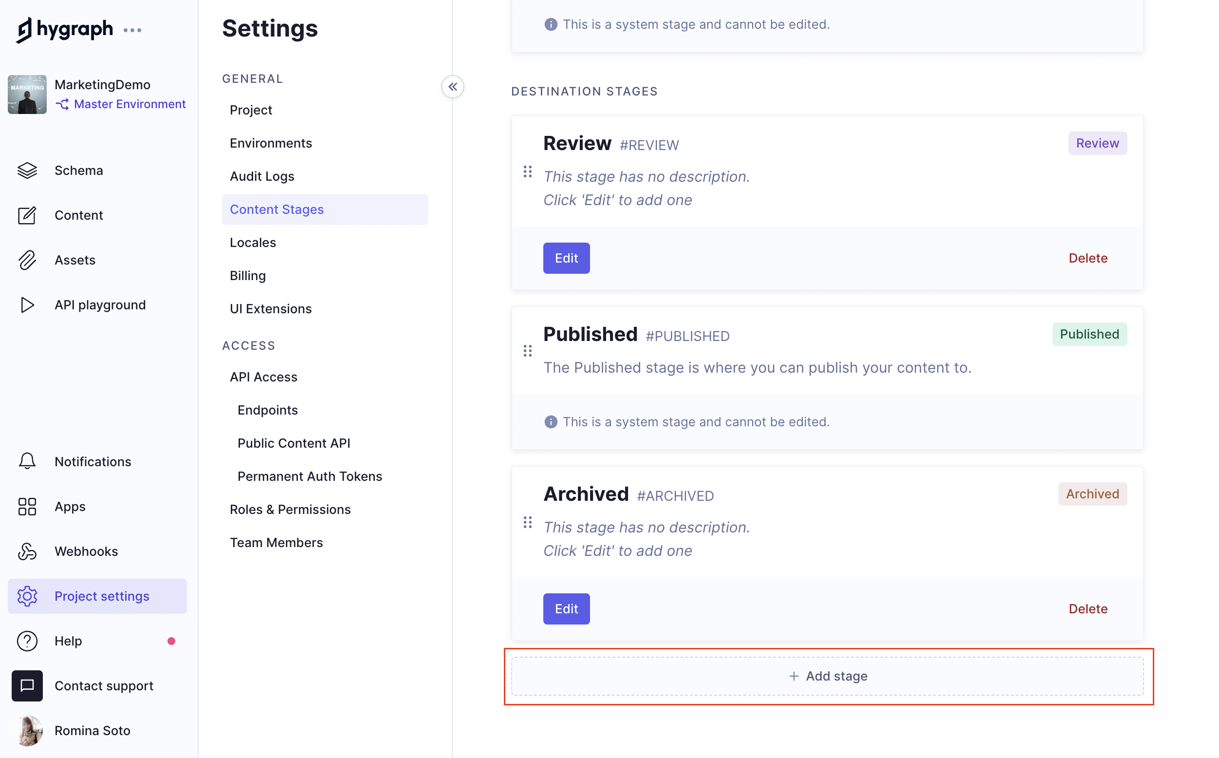Click the Content edit icon
Viewport: 1219px width, 758px height.
click(27, 216)
